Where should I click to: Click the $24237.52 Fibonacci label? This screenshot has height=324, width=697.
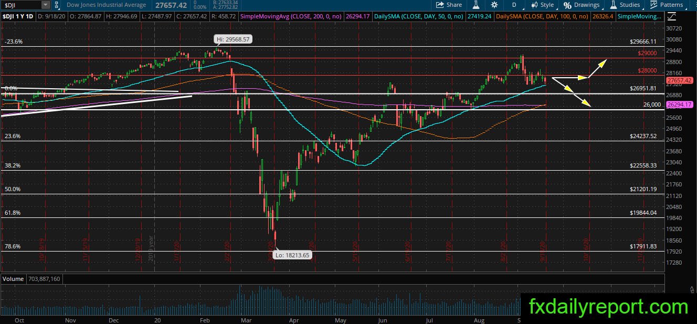point(643,136)
